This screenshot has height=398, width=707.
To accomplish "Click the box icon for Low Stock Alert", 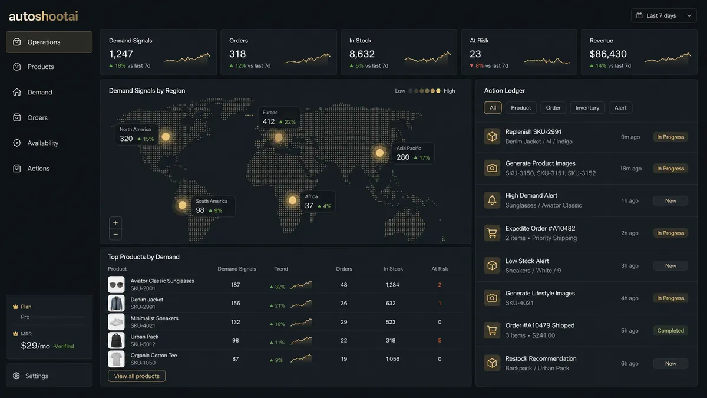I will pos(492,265).
